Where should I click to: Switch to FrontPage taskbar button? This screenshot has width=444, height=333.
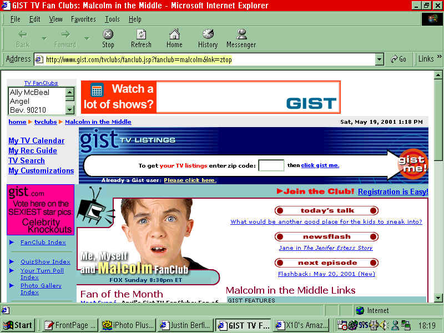[70, 325]
